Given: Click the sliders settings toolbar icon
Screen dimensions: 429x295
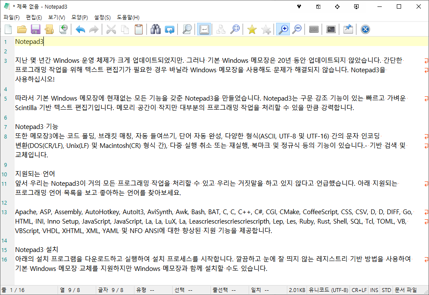Looking at the screenshot, I should 313,29.
